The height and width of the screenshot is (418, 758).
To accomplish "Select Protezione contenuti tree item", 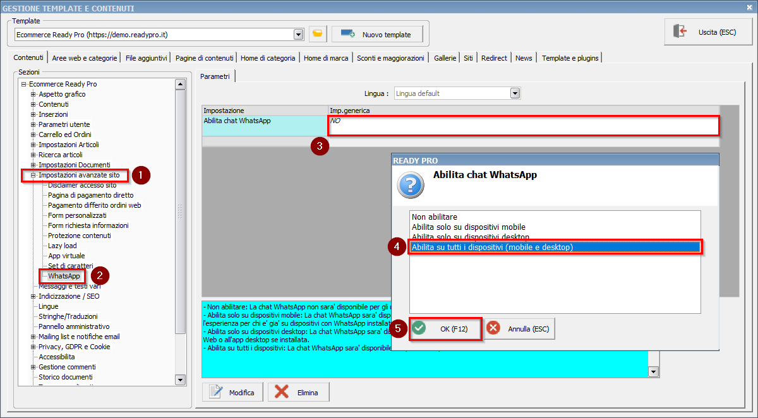I will pos(80,236).
